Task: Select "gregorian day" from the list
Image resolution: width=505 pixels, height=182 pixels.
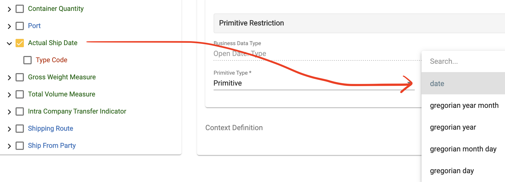Action: pos(452,171)
